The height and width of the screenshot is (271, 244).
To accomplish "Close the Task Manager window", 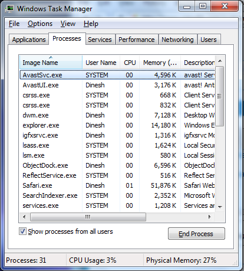I will (225, 6).
